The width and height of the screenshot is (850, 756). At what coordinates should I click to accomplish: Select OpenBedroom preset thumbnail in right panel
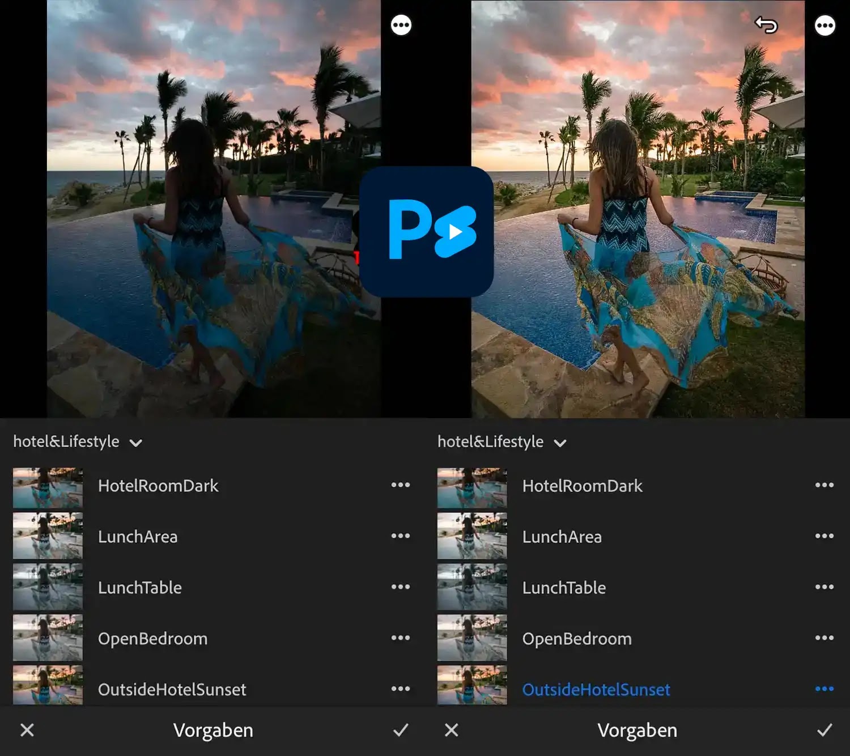[472, 638]
